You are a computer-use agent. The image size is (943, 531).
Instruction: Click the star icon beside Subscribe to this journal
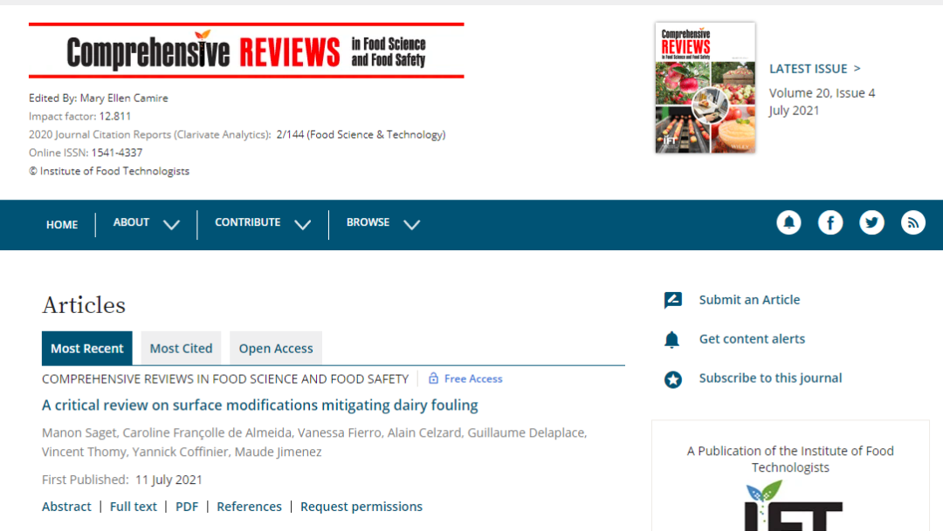[x=673, y=379]
